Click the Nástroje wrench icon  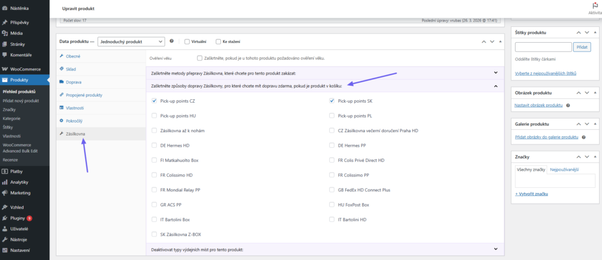(5, 239)
